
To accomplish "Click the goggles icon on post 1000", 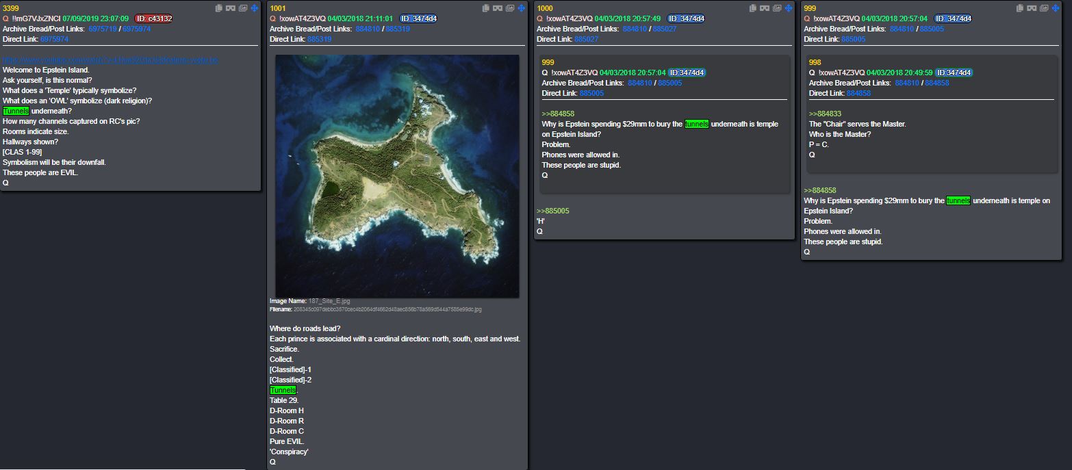I will pos(764,8).
